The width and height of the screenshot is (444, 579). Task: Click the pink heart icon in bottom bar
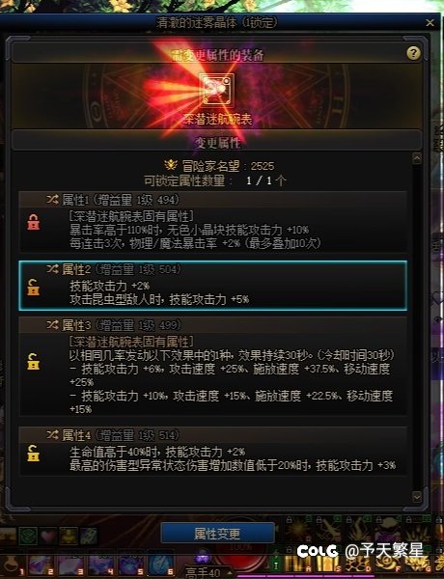[49, 536]
